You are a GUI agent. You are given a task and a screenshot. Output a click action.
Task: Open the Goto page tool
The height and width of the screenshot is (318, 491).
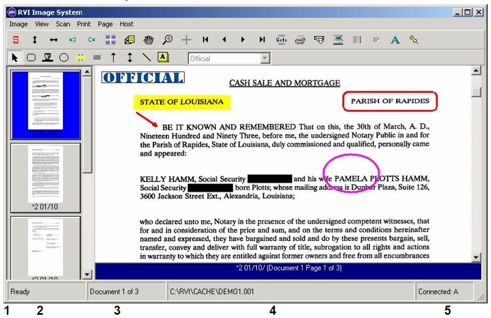tap(281, 39)
